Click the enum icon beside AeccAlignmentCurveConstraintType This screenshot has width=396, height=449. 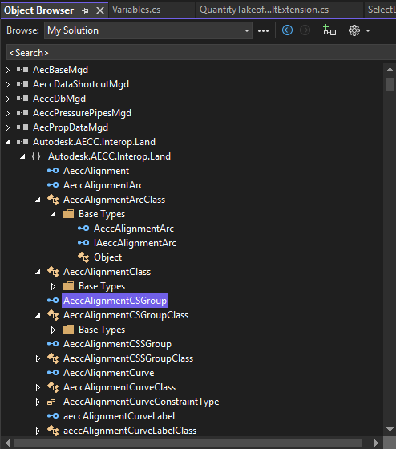pos(51,402)
